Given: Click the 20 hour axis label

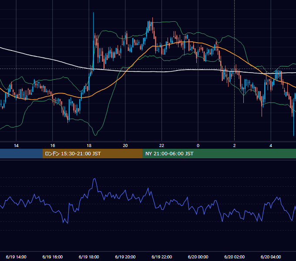Looking at the screenshot, I should coord(125,146).
